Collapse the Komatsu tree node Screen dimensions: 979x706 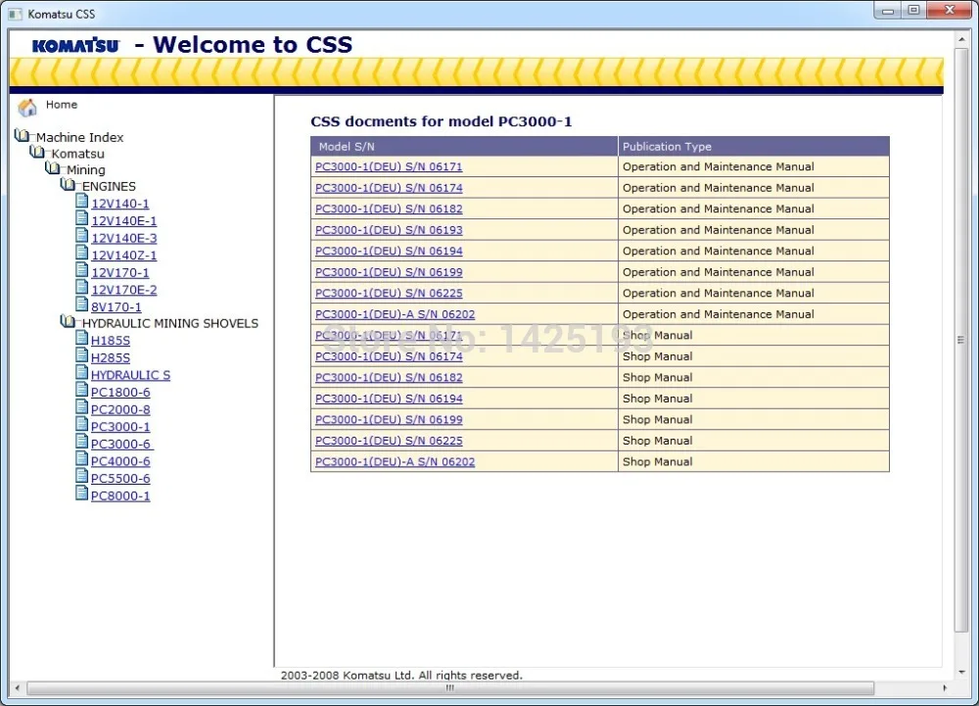point(37,153)
